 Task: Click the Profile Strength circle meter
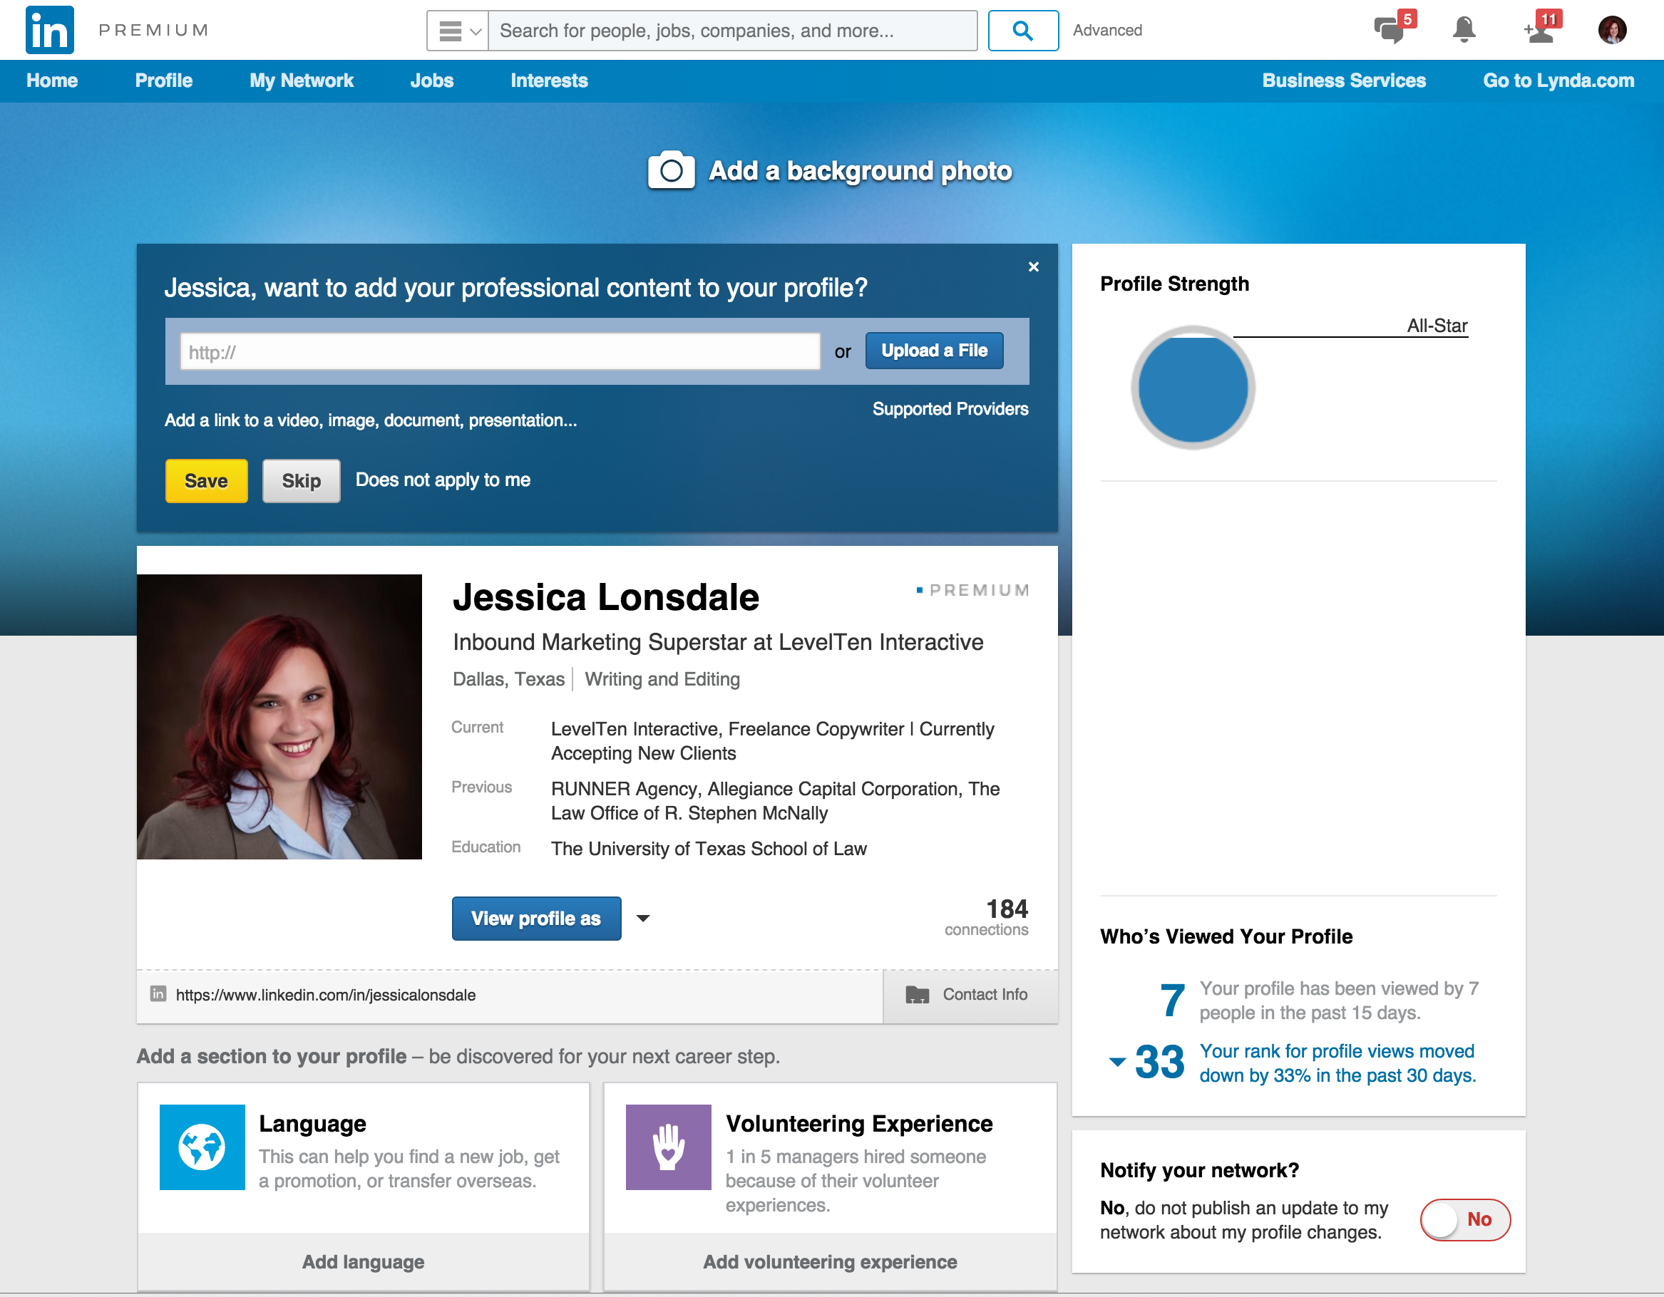pos(1192,388)
